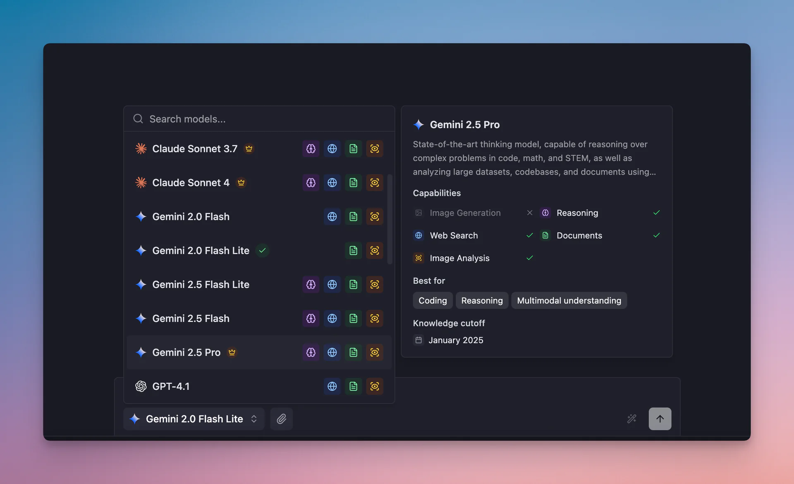The image size is (794, 484).
Task: Select Claude Sonnet 4 model
Action: (259, 183)
